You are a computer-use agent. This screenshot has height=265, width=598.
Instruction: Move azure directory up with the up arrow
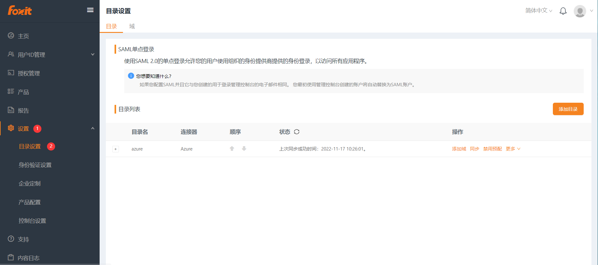pyautogui.click(x=232, y=149)
